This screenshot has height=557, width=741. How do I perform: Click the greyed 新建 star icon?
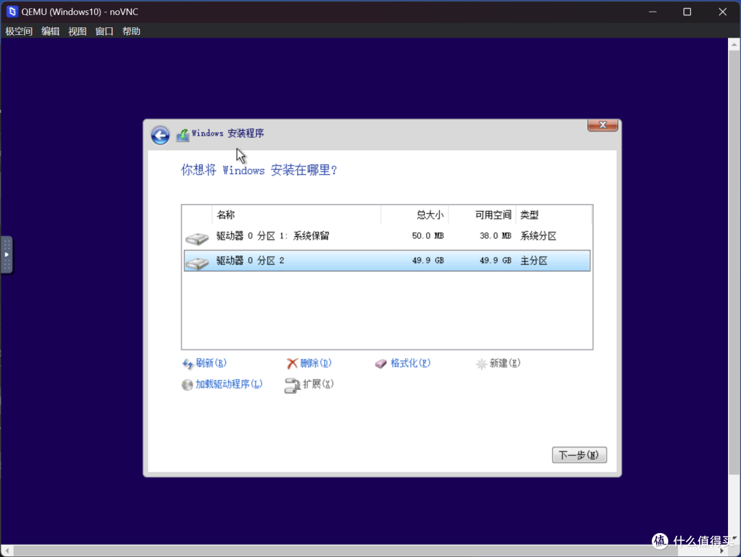coord(481,364)
